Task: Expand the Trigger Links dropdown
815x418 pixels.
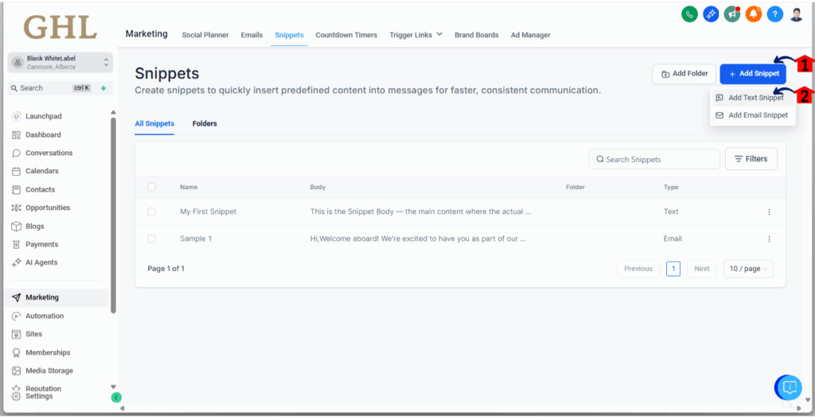Action: 415,35
